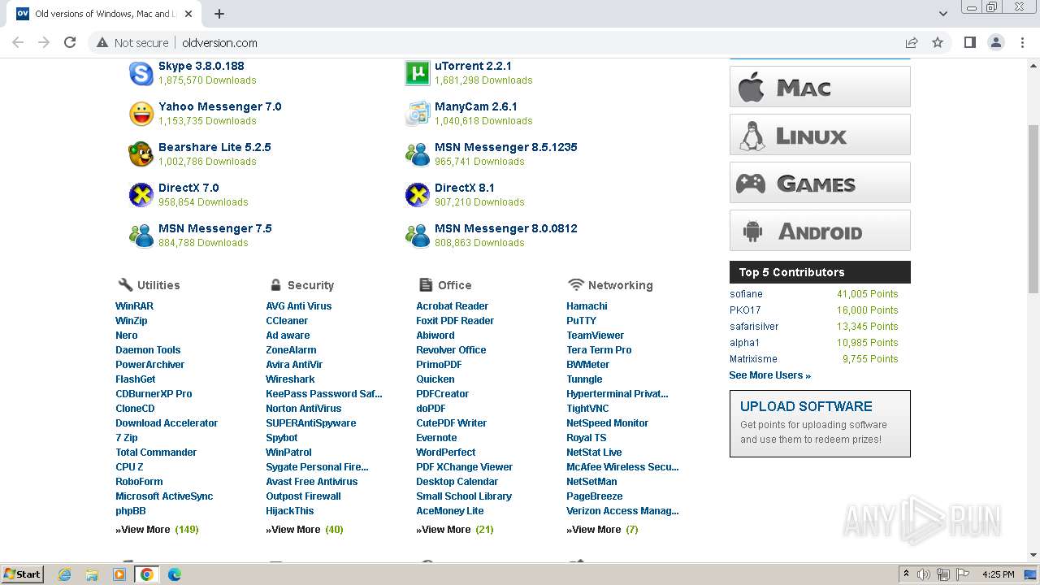Follow the See More Users link
This screenshot has height=585, width=1040.
click(x=769, y=375)
